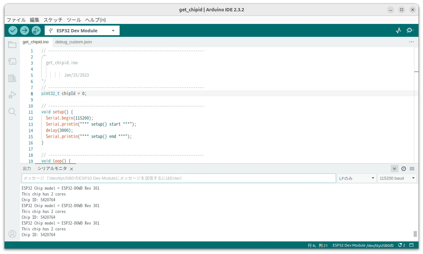Click the notifications bell showing 2
This screenshot has height=254, width=423.
click(402, 245)
